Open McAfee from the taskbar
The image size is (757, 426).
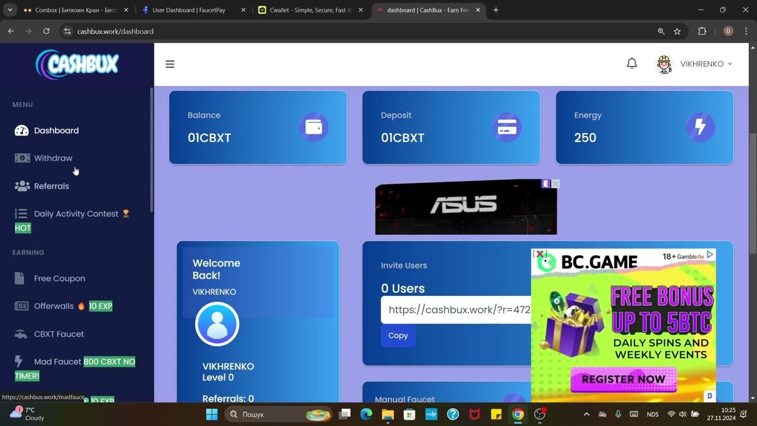coord(474,414)
